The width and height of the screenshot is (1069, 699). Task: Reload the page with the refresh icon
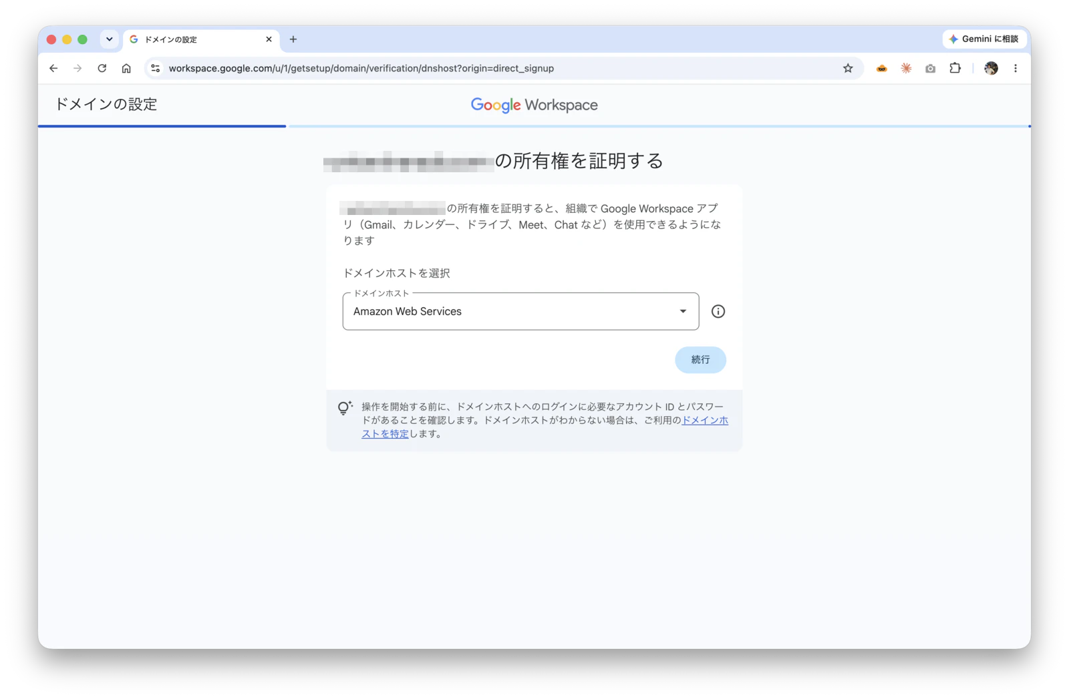[102, 68]
